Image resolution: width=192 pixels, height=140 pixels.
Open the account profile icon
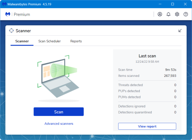[160, 14]
